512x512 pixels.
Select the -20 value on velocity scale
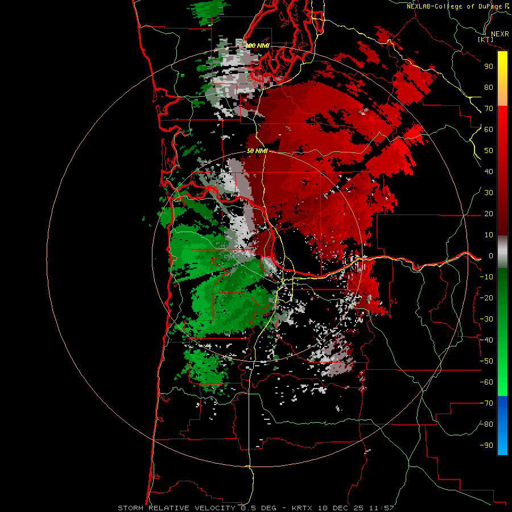486,298
